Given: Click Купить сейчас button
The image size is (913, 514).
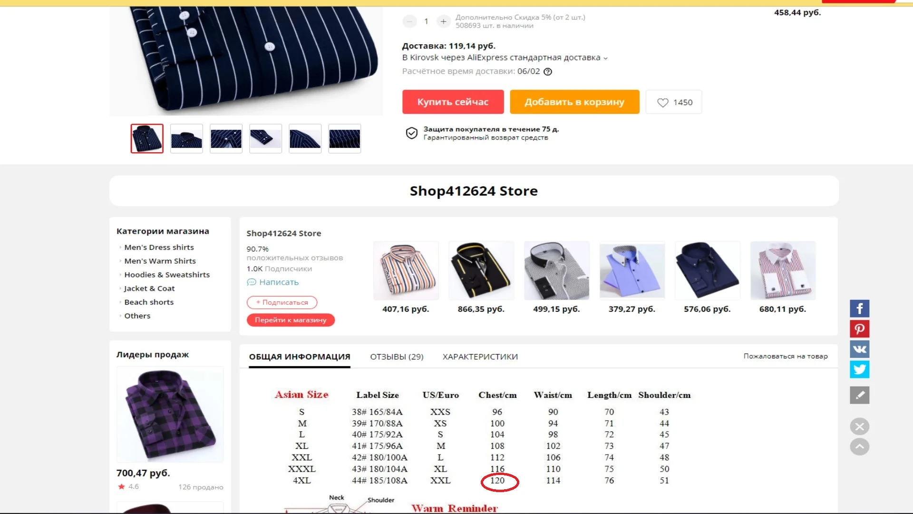Looking at the screenshot, I should point(453,102).
